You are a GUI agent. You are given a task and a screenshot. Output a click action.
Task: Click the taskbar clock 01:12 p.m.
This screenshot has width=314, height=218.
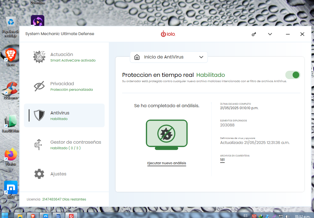click(303, 216)
